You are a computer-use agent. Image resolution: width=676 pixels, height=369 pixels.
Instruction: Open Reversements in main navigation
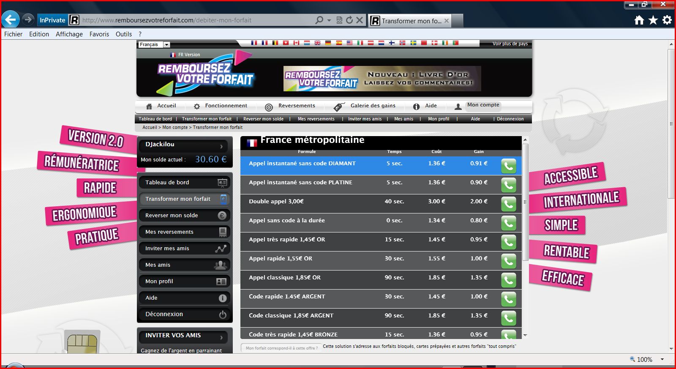pyautogui.click(x=297, y=106)
